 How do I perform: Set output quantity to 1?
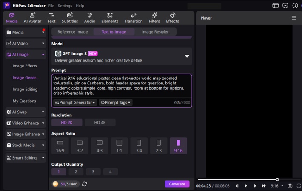coord(59,171)
